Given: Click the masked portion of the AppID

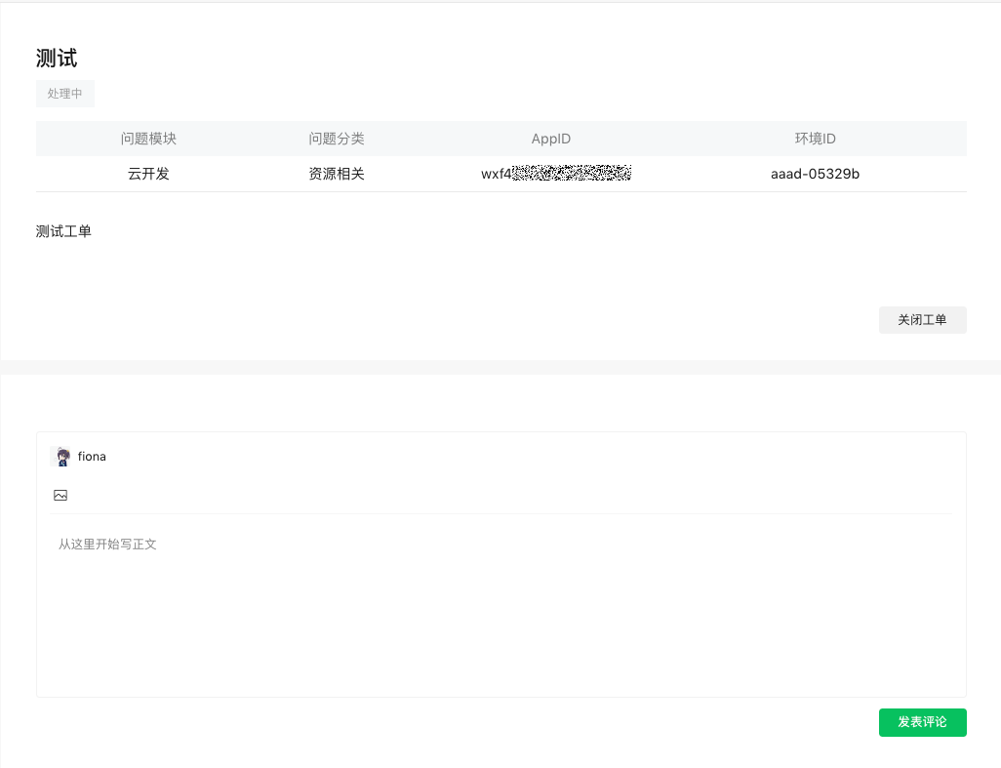Looking at the screenshot, I should [572, 175].
